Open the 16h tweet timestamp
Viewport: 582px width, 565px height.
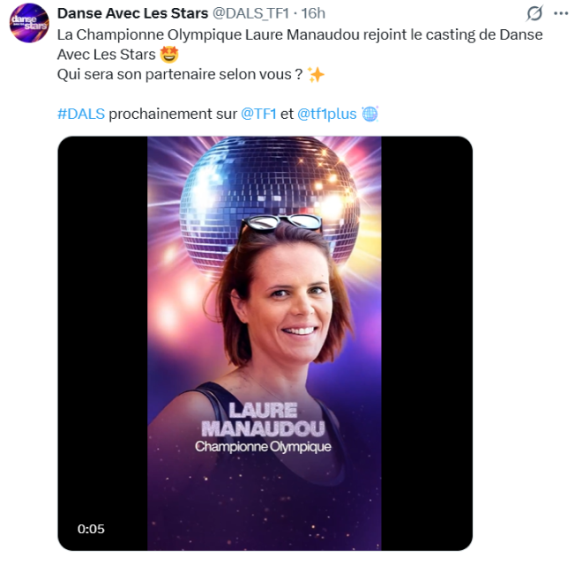[312, 13]
